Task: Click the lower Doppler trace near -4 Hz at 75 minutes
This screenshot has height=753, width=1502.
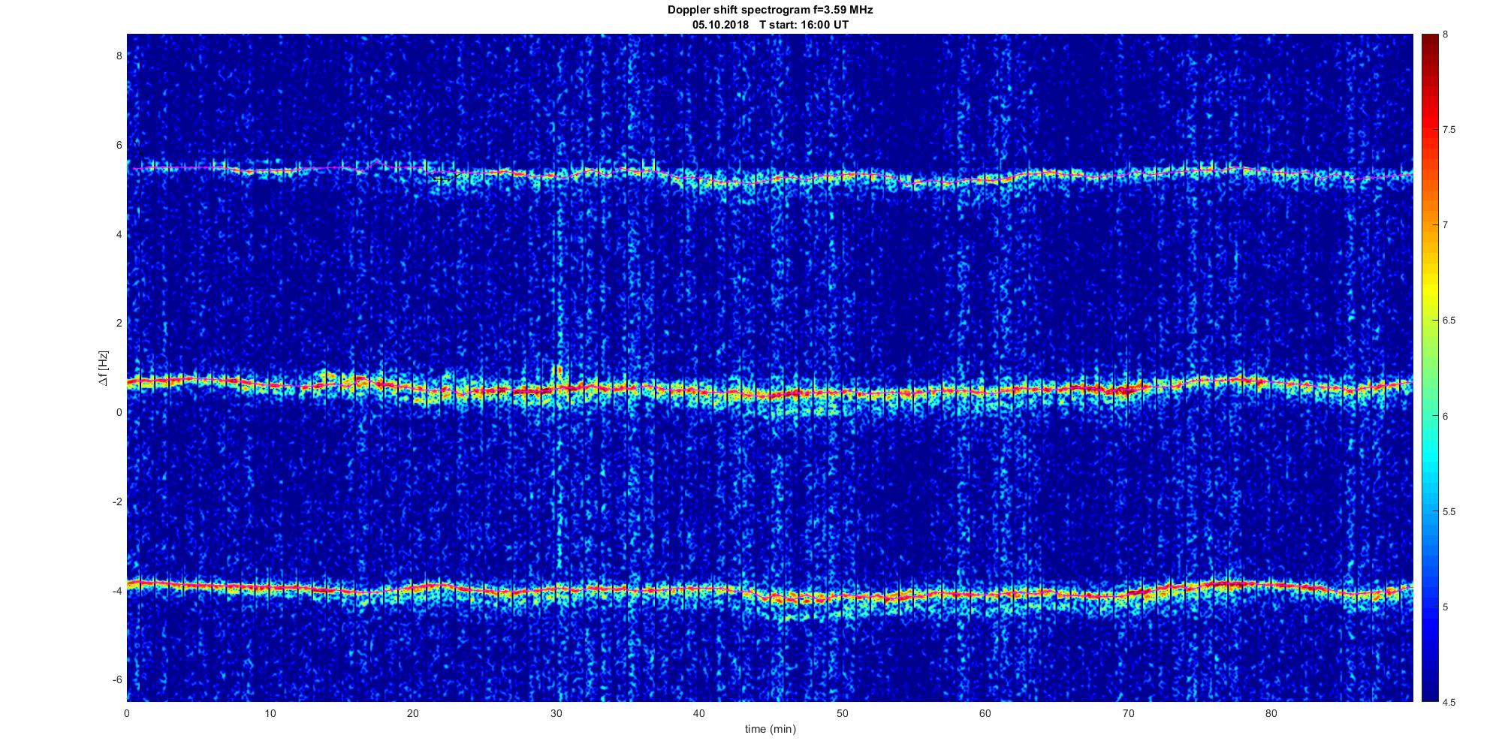Action: pyautogui.click(x=1199, y=585)
